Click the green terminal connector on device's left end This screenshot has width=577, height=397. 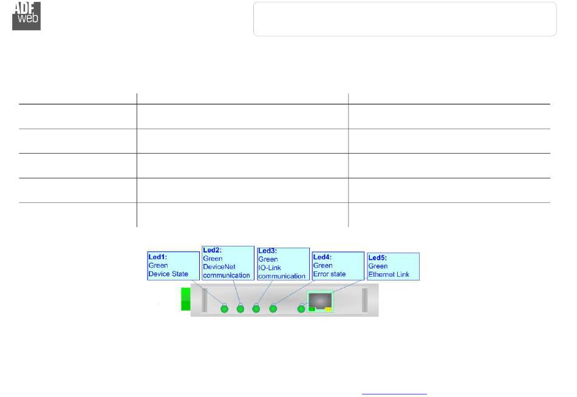pyautogui.click(x=186, y=299)
